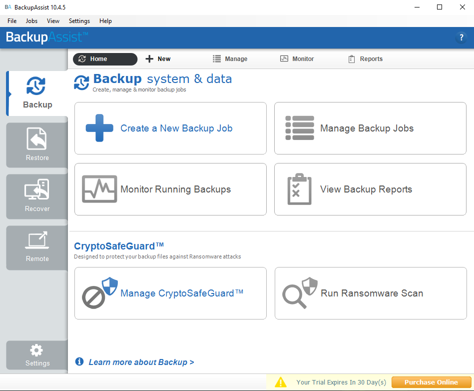Open the View menu
Screen dimensions: 474x391
53,21
